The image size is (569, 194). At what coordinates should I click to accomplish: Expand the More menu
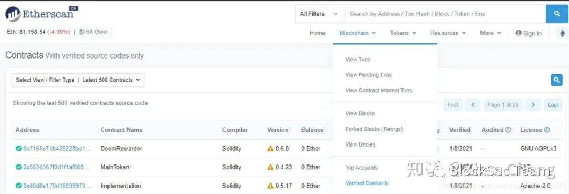(x=490, y=33)
